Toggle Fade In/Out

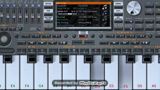(101, 36)
